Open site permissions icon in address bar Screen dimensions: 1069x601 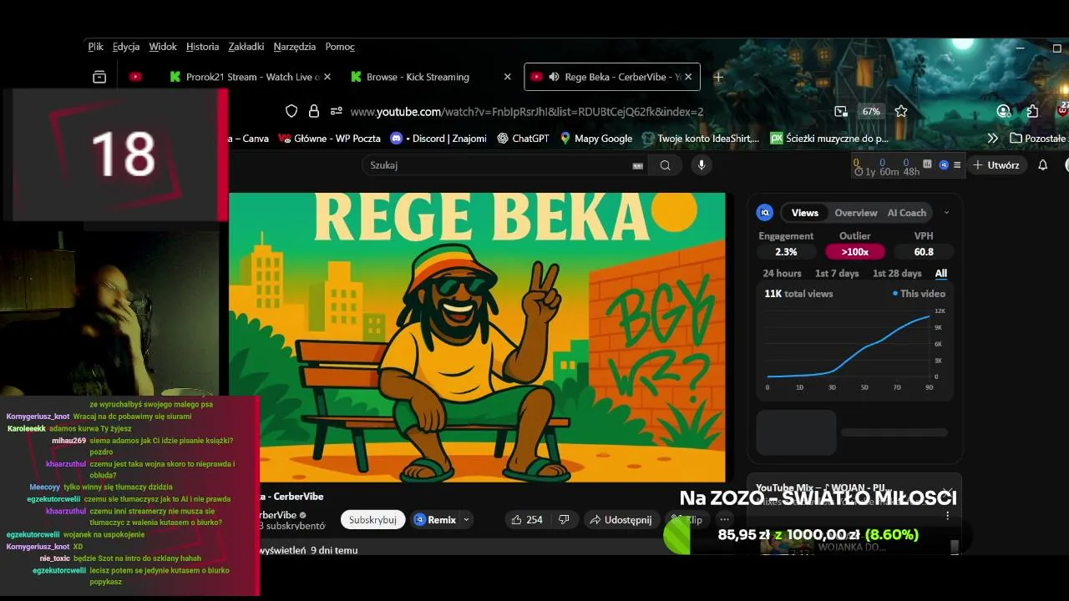click(x=336, y=111)
